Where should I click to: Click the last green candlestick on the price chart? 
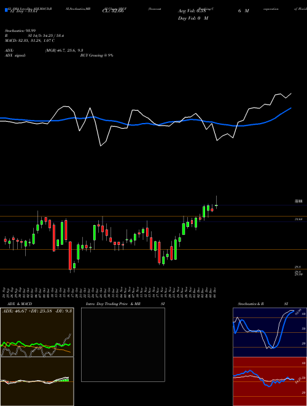216,205
